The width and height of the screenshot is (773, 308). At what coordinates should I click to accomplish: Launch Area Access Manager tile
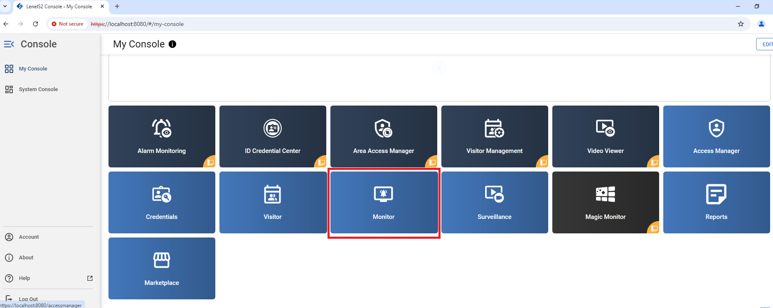(x=384, y=136)
